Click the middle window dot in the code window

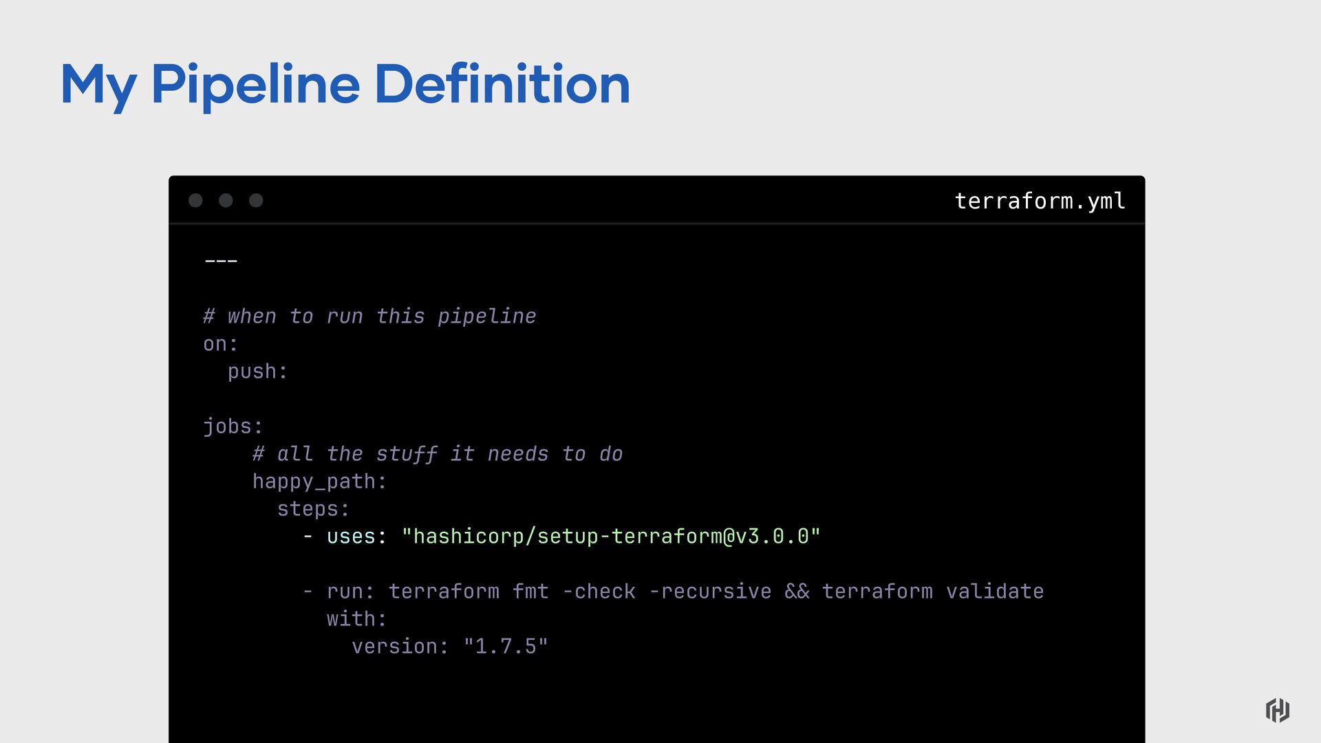point(226,200)
